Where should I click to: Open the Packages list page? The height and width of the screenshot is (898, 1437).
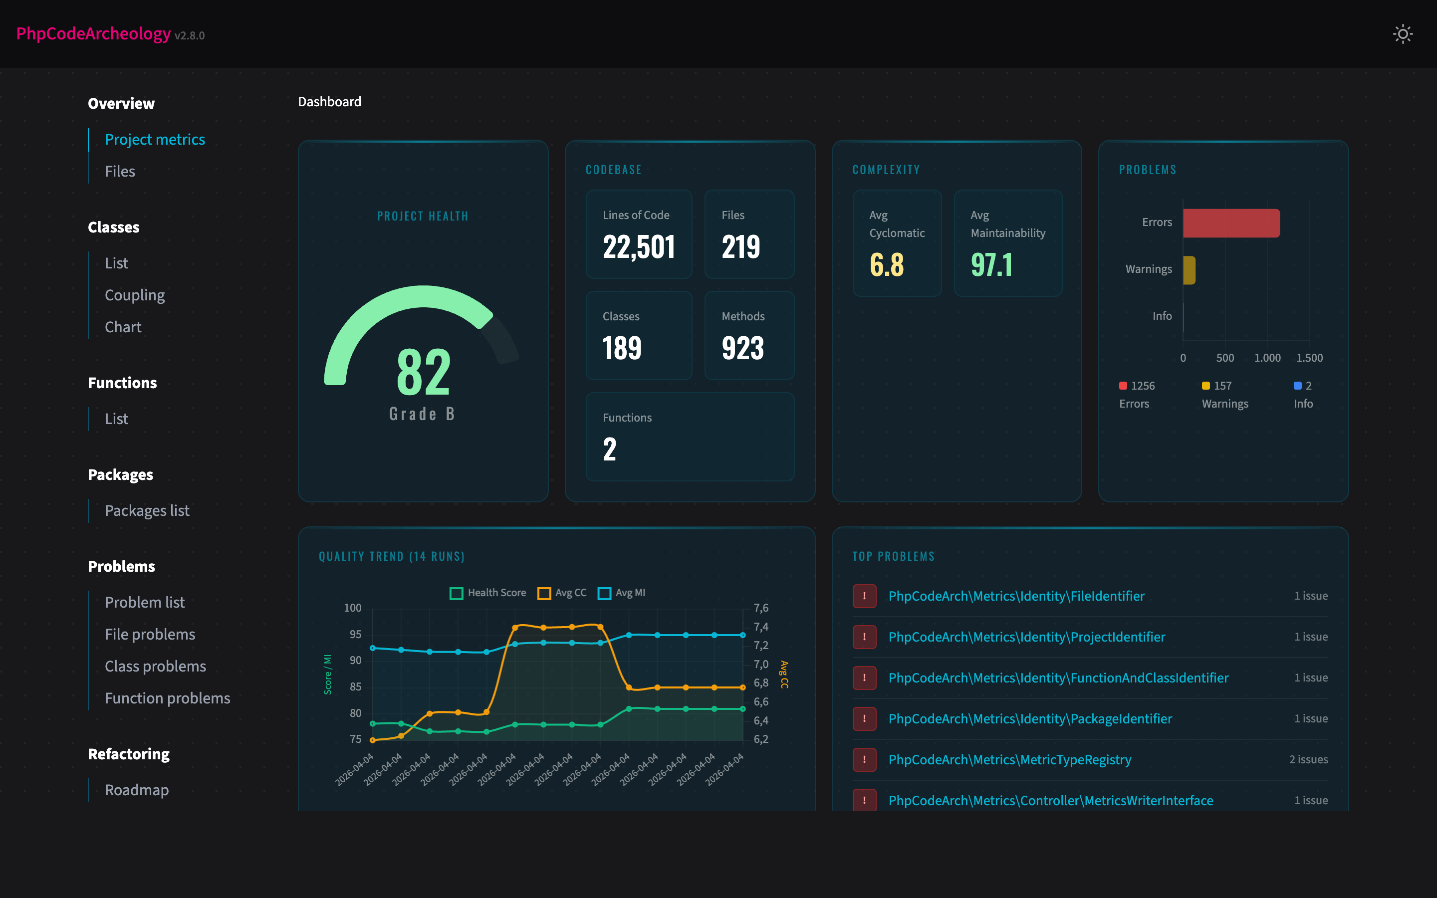click(147, 510)
